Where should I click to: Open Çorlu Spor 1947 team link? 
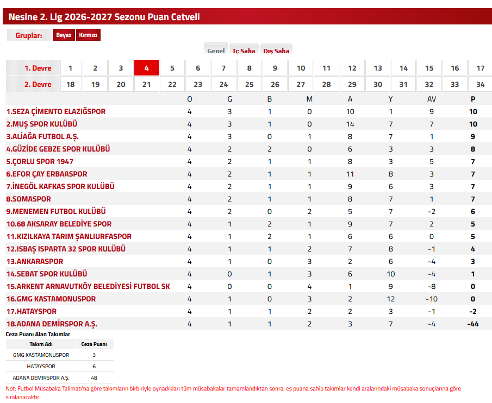tap(40, 161)
